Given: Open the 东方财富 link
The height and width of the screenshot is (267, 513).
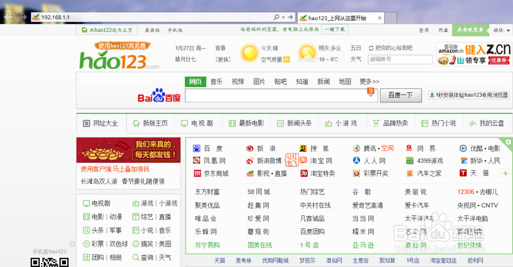Looking at the screenshot, I should (207, 192).
